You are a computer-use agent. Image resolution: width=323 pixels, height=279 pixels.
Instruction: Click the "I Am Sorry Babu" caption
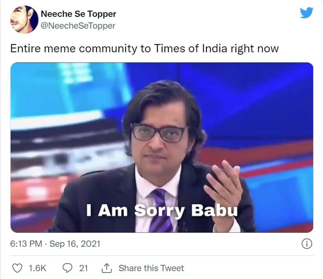pos(162,210)
